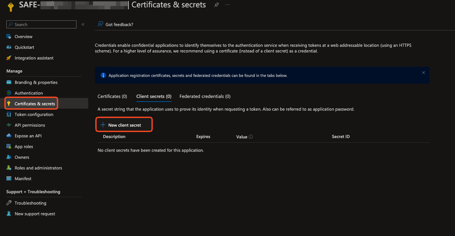455x236 pixels.
Task: Click the Search magnifier icon in the sidebar
Action: tap(10, 24)
